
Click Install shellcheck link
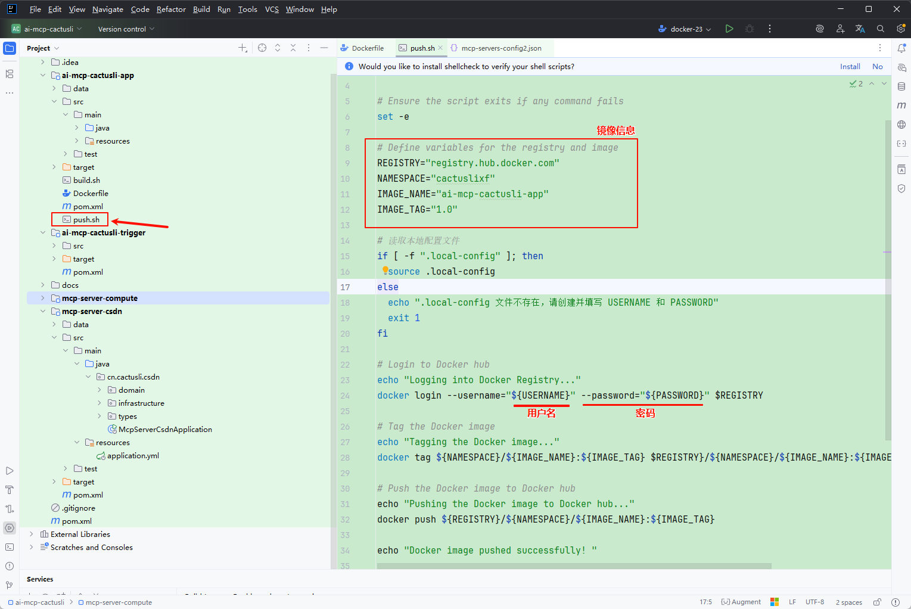[x=850, y=67]
